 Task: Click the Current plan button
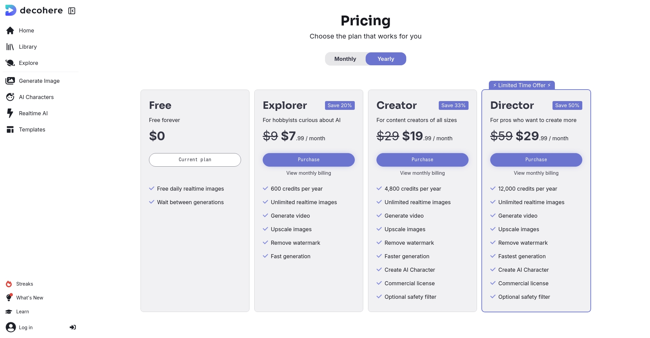click(195, 160)
